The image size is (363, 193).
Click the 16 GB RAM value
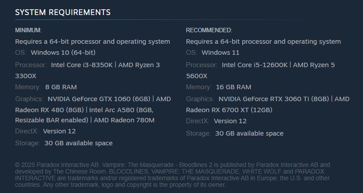[233, 87]
